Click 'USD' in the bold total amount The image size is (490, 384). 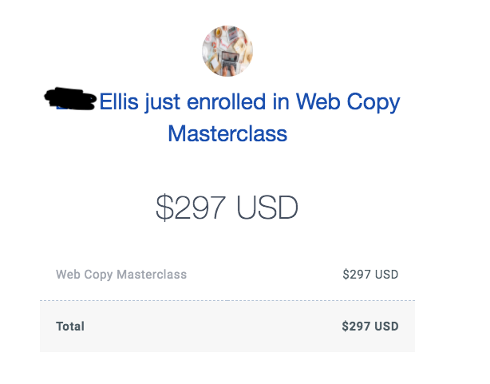(386, 327)
